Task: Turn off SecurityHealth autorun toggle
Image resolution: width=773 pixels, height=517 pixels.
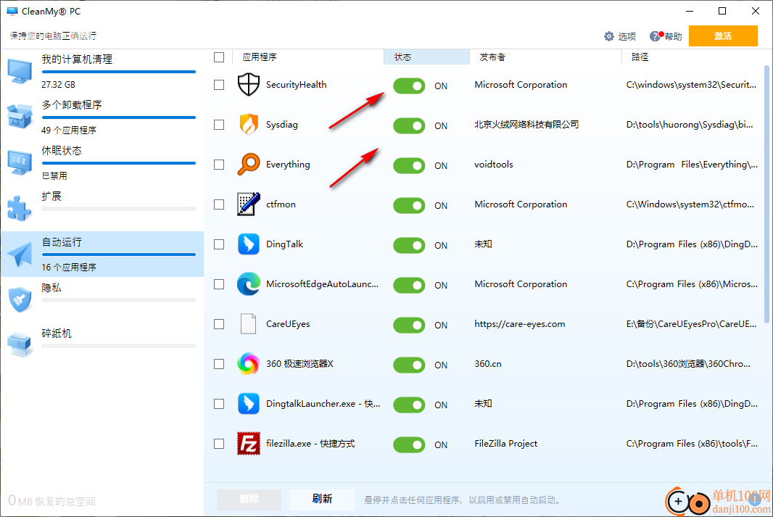Action: click(x=409, y=86)
